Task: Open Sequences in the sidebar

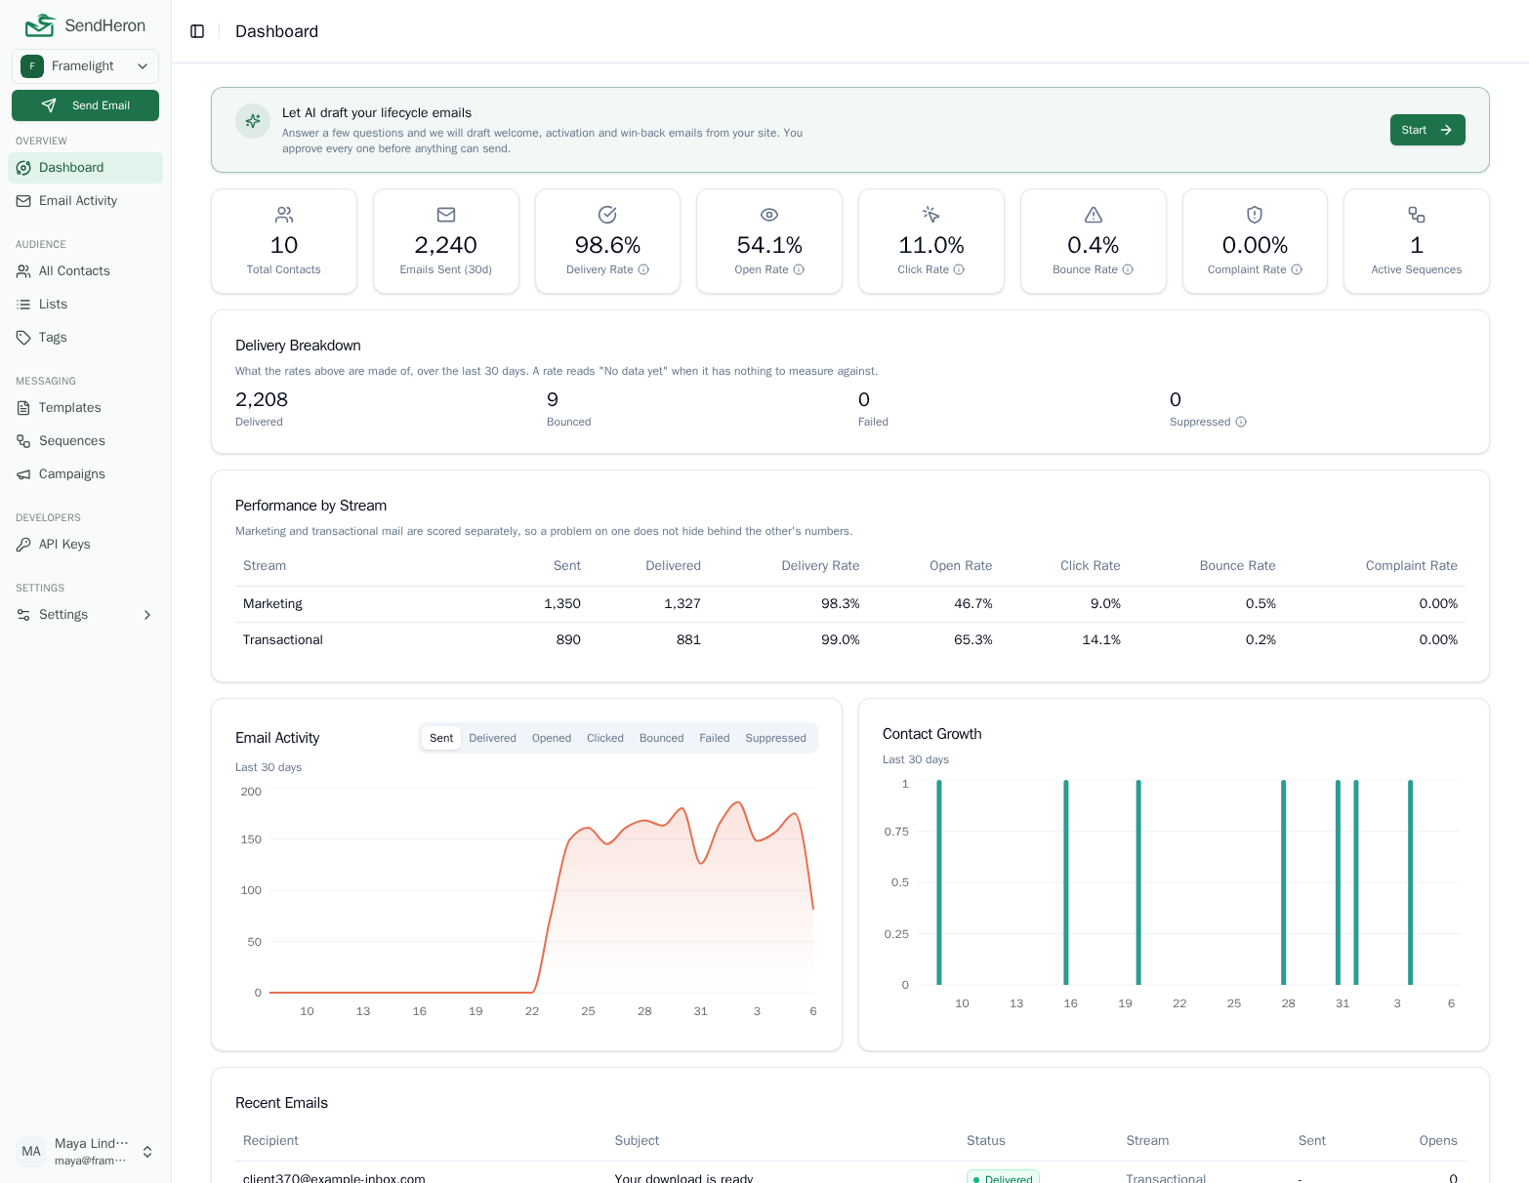Action: [x=85, y=441]
